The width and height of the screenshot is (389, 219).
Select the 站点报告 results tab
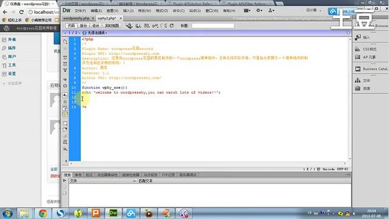tap(151, 175)
